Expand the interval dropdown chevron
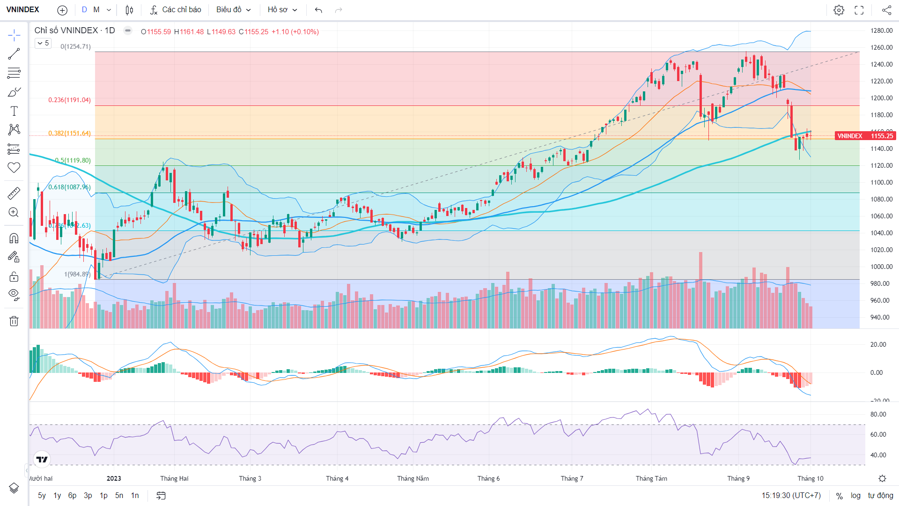The width and height of the screenshot is (899, 506). (109, 10)
